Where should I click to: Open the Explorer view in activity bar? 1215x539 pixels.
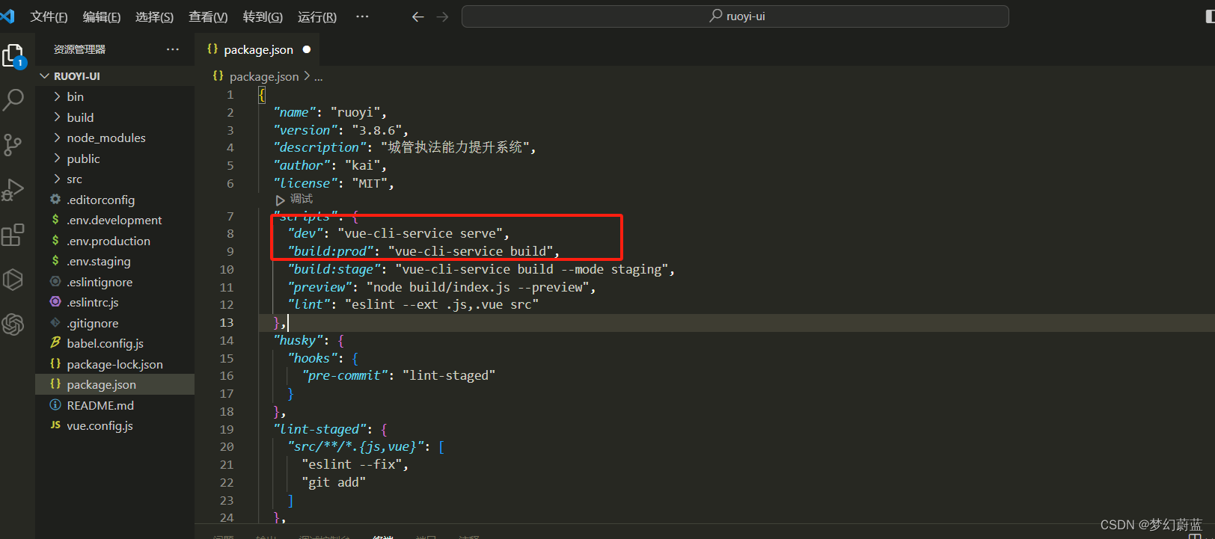point(13,55)
